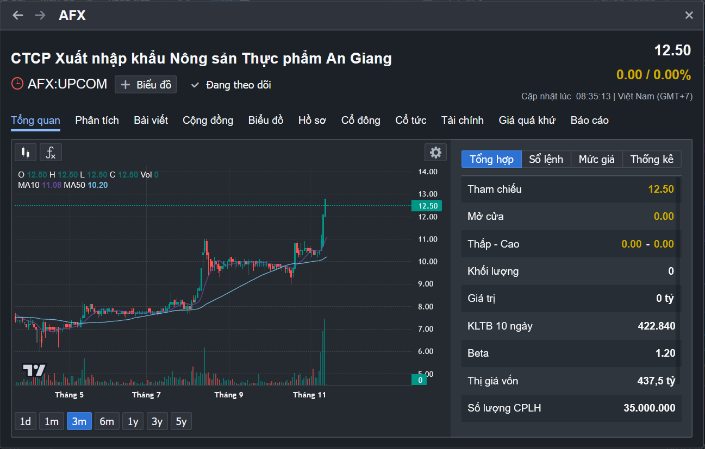Select the Mức giá panel tab
Screen dimensions: 705x449
(x=597, y=159)
